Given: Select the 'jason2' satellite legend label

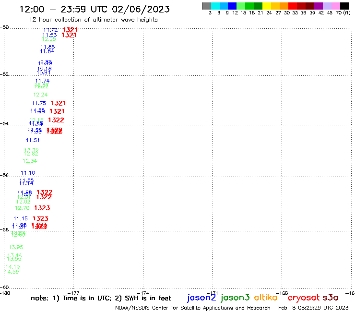Looking at the screenshot, I should click(x=201, y=298).
